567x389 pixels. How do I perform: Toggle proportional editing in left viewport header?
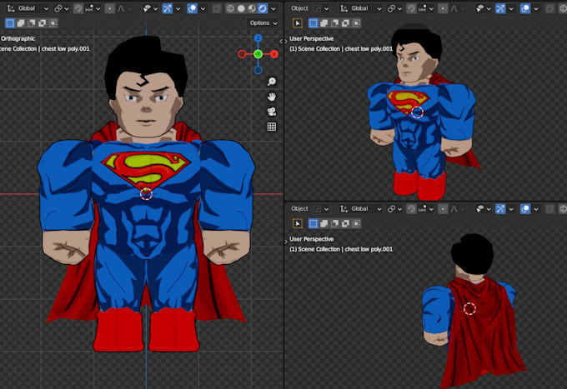pyautogui.click(x=110, y=8)
